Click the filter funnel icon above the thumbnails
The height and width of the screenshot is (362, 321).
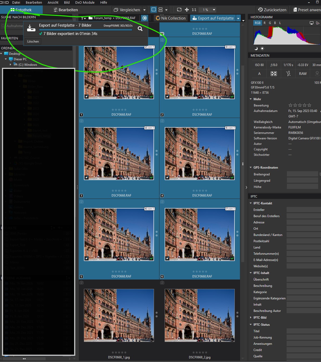point(83,18)
